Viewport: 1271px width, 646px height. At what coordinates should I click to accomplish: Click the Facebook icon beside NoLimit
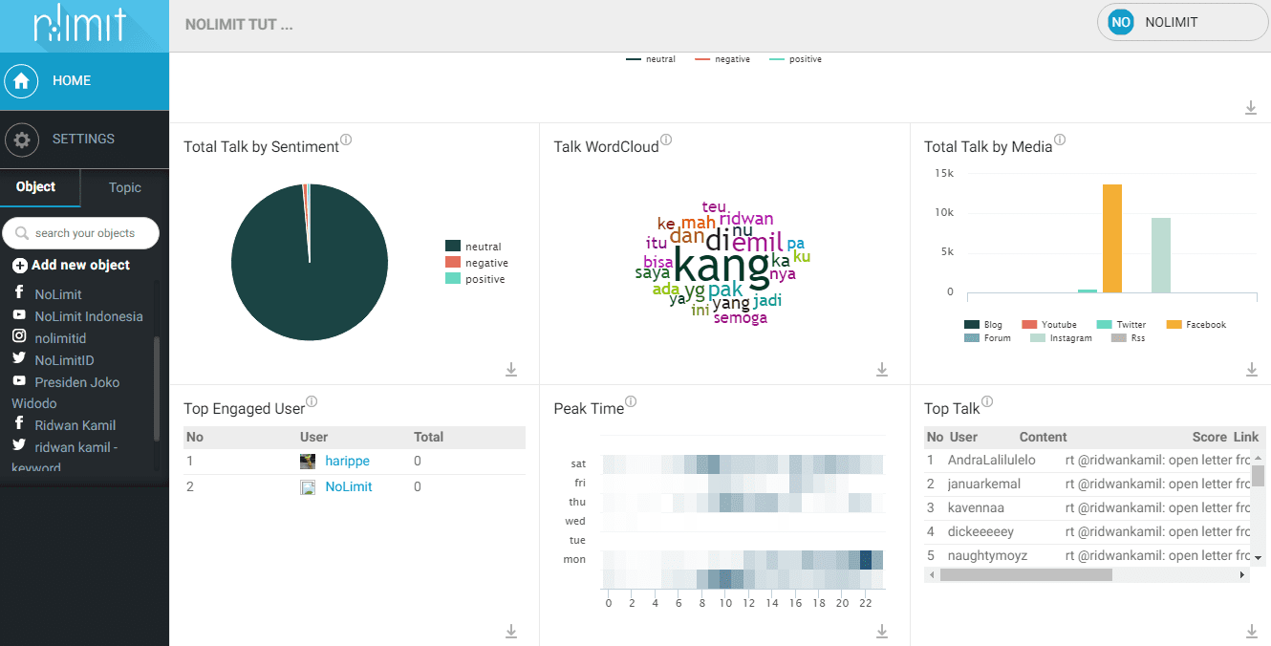pos(19,292)
